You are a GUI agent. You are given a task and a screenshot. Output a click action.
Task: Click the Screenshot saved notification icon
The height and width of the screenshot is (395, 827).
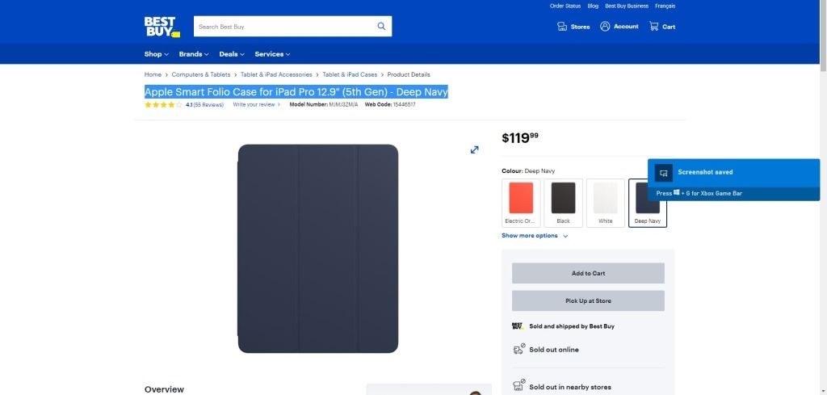[663, 173]
